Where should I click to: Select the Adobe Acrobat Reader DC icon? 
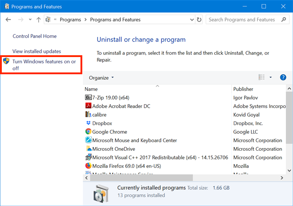coord(88,105)
